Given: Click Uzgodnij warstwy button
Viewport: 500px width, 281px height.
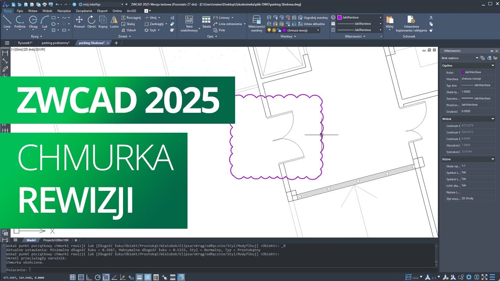Looking at the screenshot, I should (x=313, y=18).
